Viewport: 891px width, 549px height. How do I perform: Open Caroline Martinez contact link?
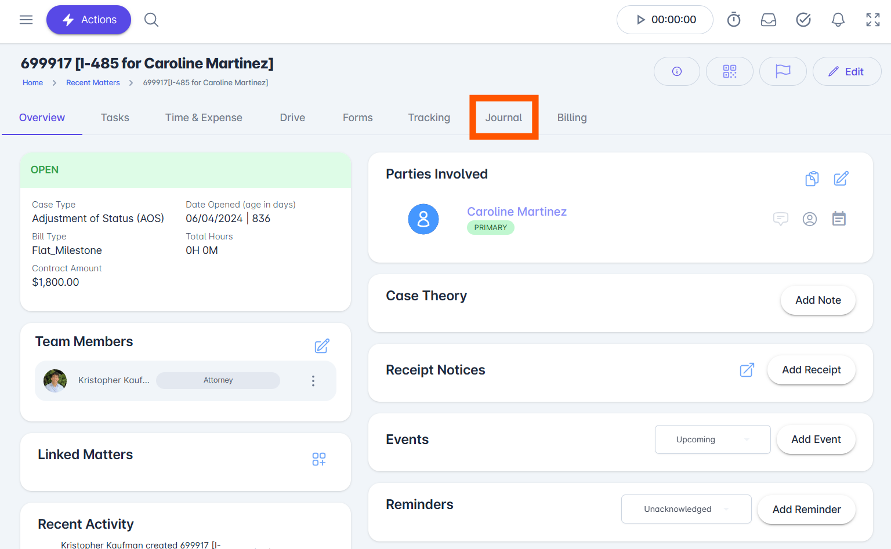517,212
